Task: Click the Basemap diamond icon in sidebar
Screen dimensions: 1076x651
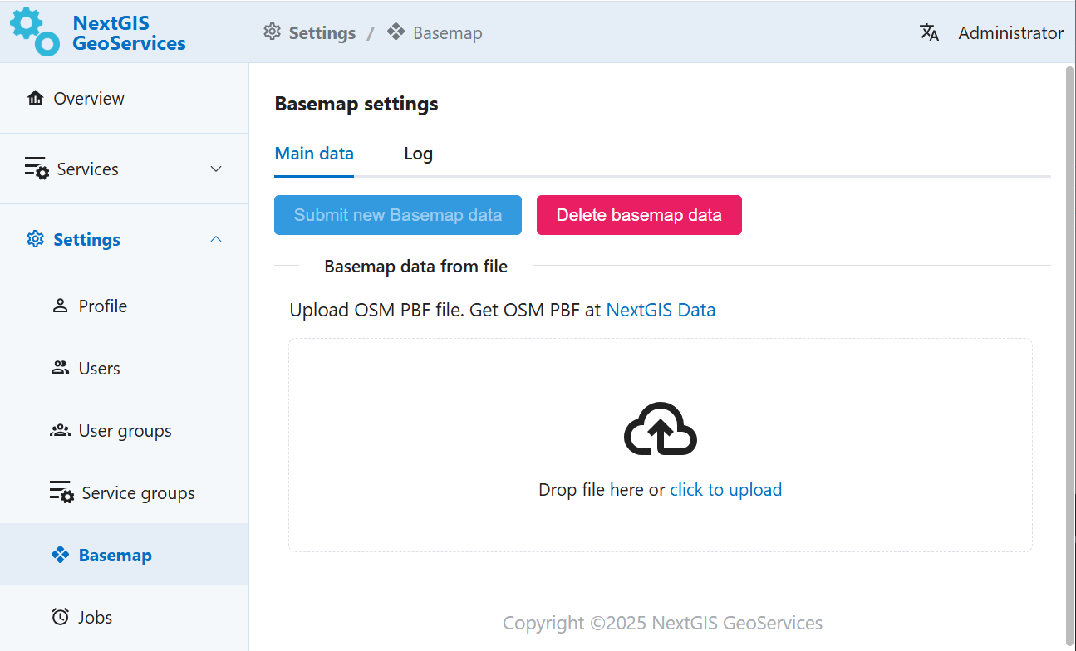Action: (x=60, y=555)
